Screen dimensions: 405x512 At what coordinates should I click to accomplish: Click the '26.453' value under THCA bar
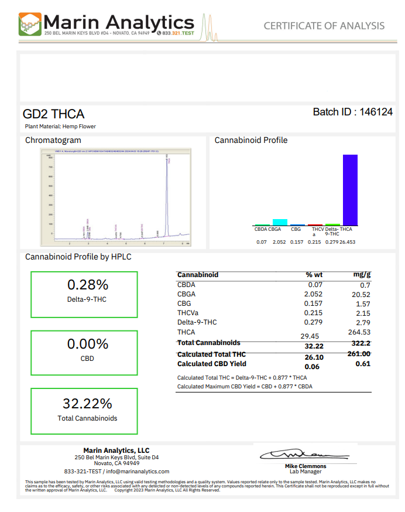347,242
